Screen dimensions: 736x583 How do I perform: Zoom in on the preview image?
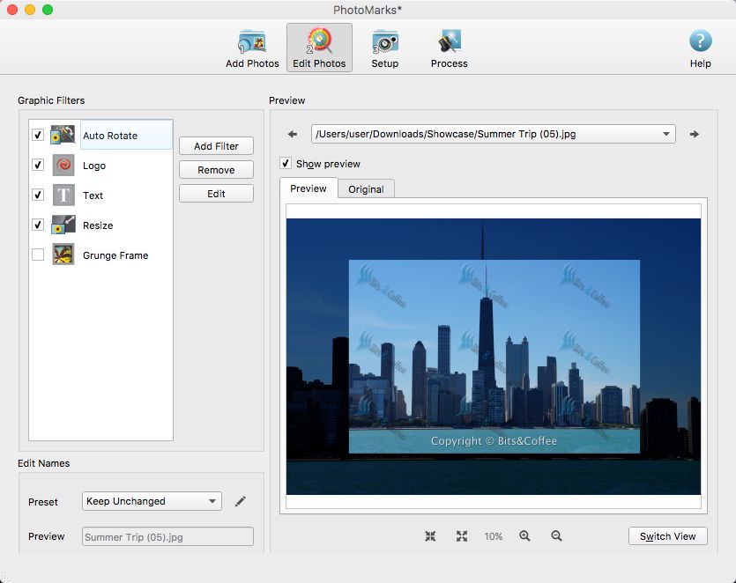click(x=524, y=536)
